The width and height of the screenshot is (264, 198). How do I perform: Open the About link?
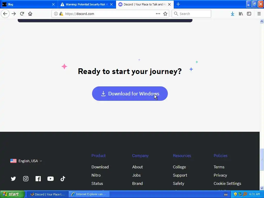point(137,167)
